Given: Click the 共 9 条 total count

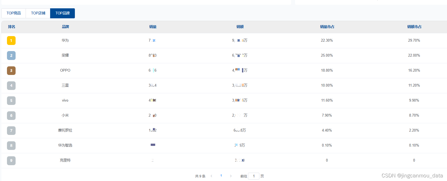Looking at the screenshot, I should [200, 176].
